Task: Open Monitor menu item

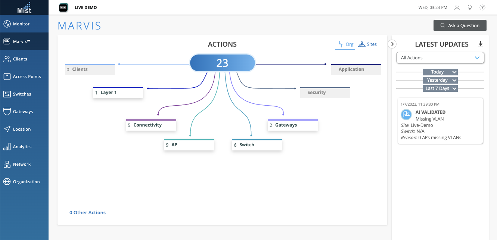Action: [x=24, y=24]
